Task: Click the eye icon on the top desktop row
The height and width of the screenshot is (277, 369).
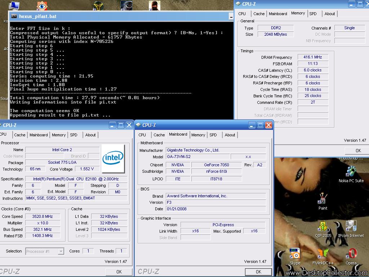Action: pyautogui.click(x=42, y=5)
